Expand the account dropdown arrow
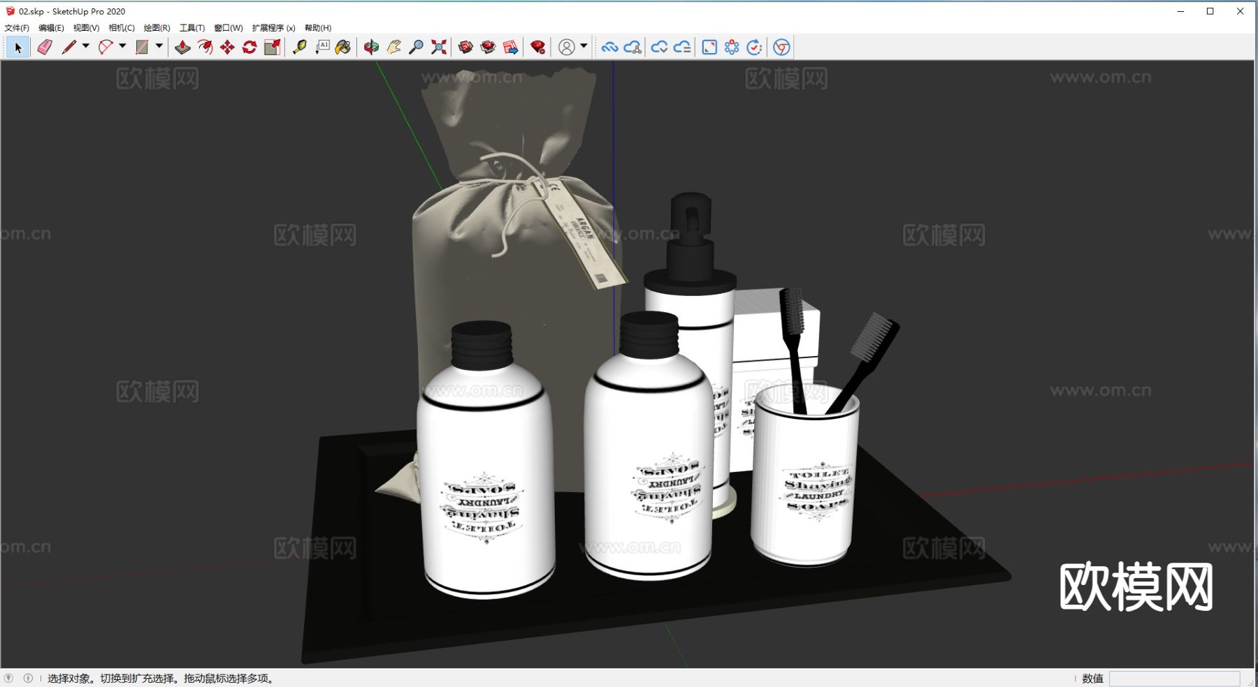 [584, 47]
